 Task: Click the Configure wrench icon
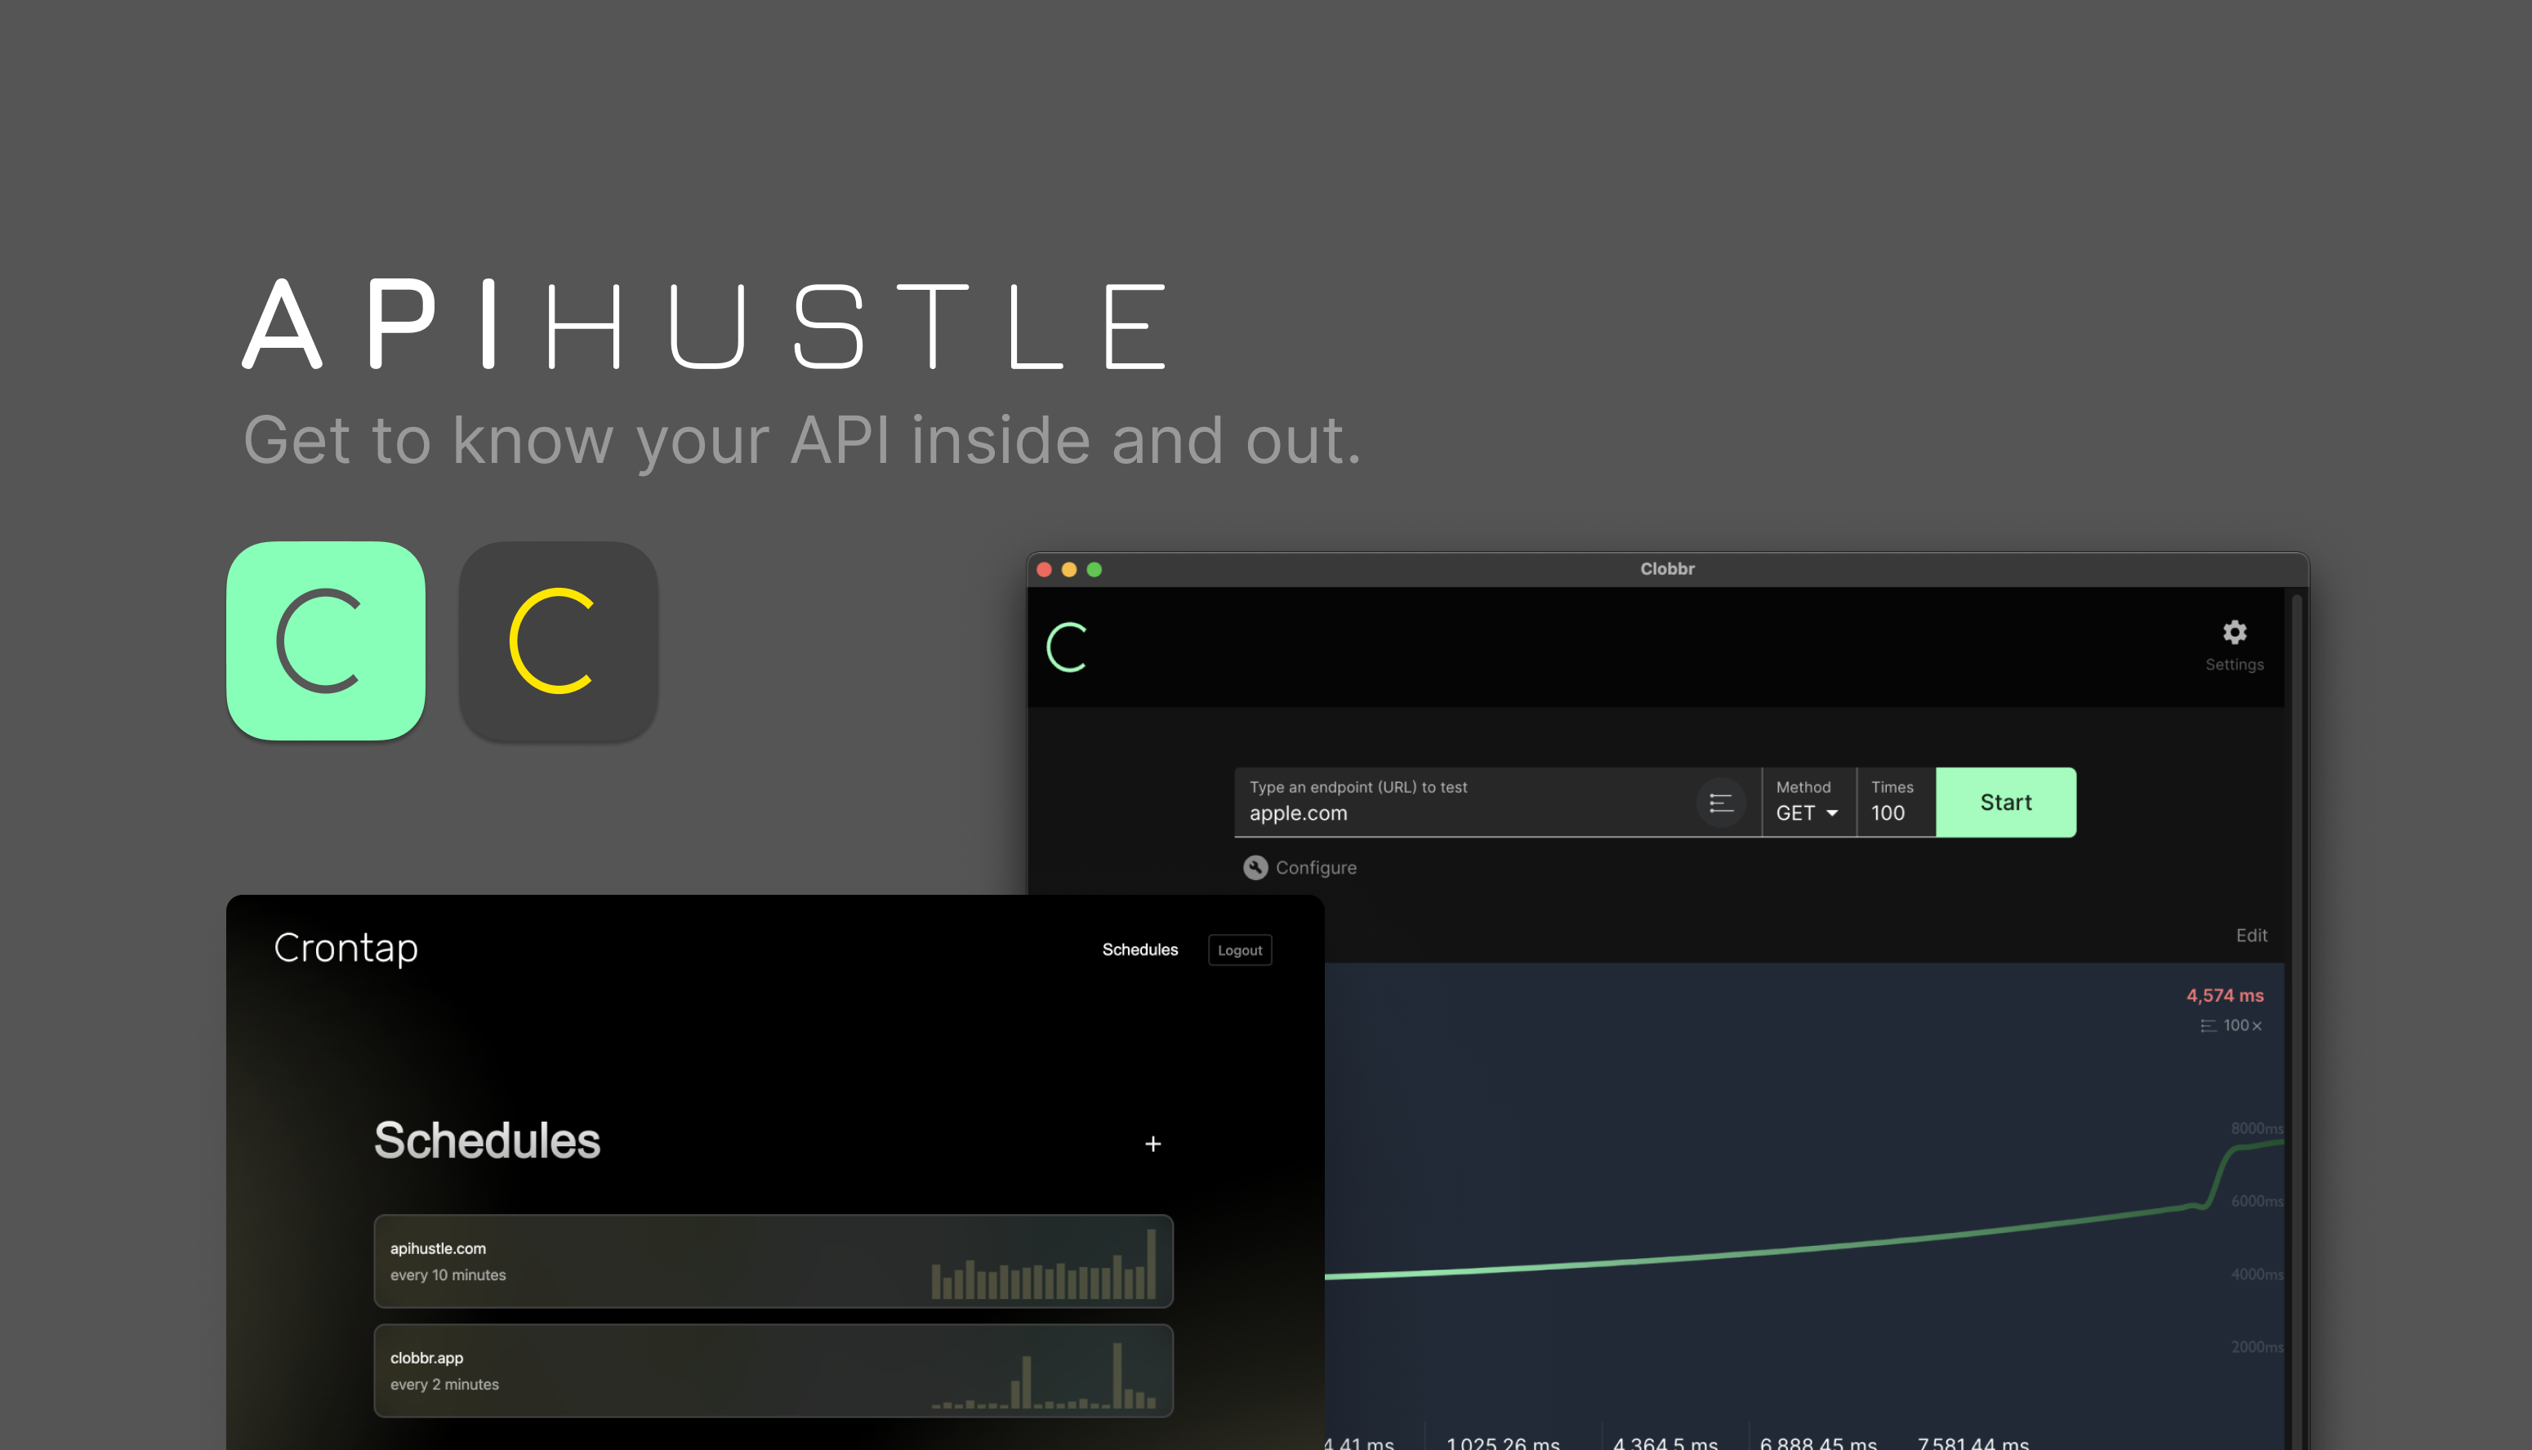pyautogui.click(x=1255, y=867)
